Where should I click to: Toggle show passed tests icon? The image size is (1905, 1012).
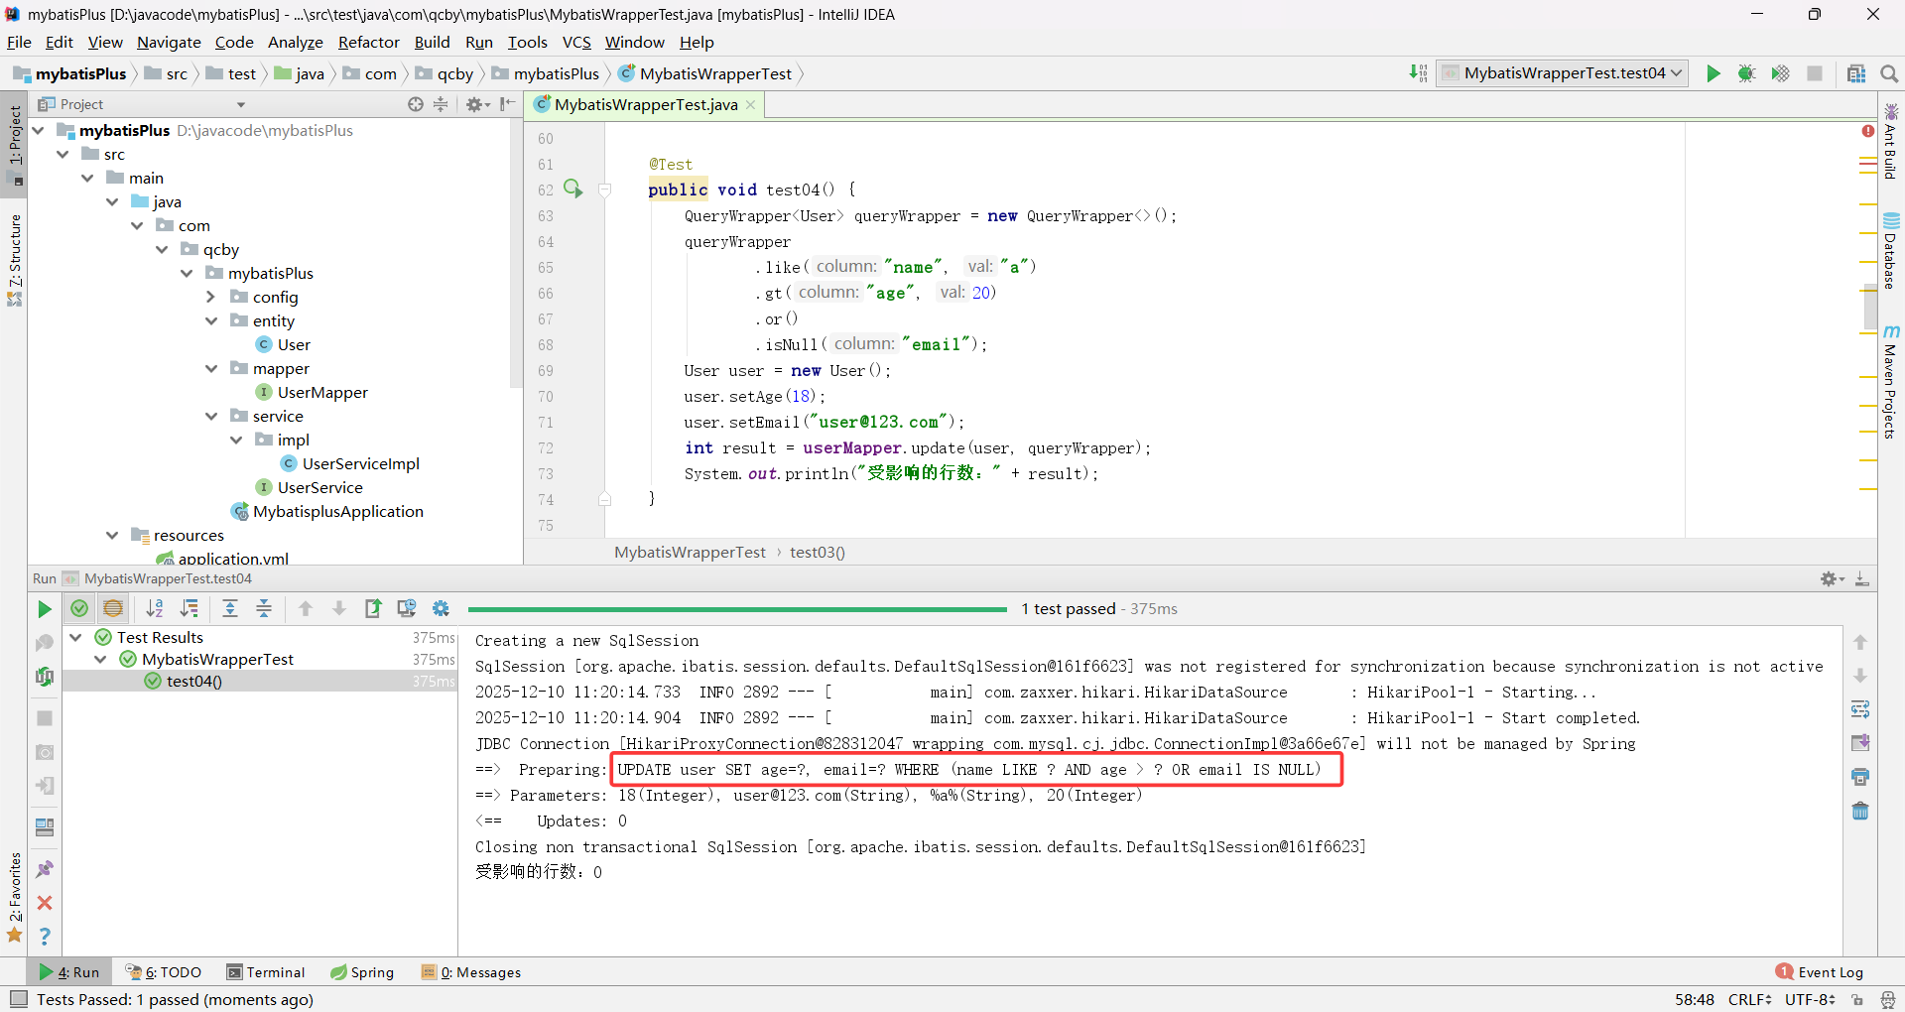pyautogui.click(x=79, y=609)
